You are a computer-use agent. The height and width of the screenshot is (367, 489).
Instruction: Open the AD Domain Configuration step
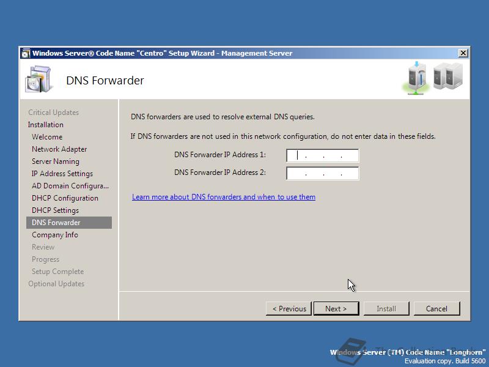pos(70,186)
